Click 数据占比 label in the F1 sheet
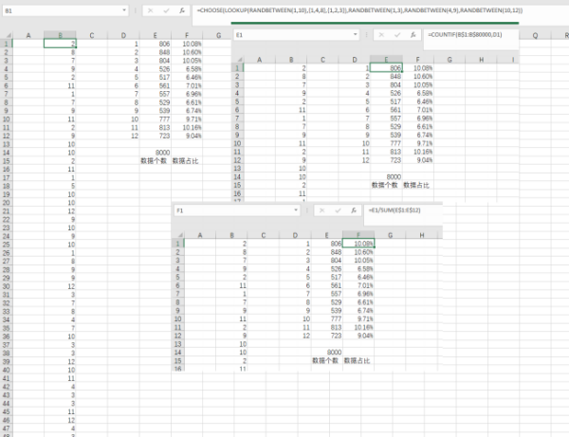The width and height of the screenshot is (569, 437). click(x=357, y=360)
